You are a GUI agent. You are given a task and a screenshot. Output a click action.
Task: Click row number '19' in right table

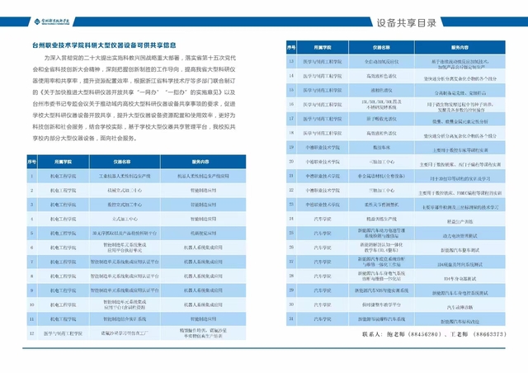pos(291,147)
